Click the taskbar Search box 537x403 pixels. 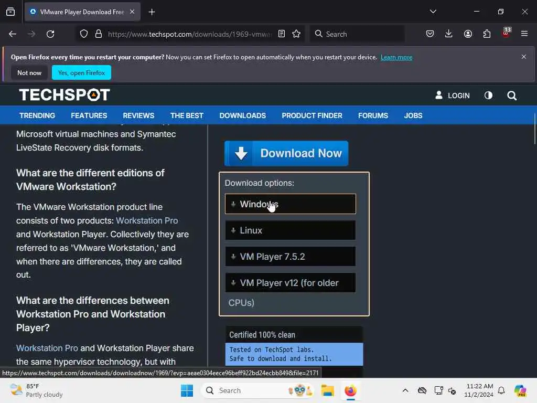coord(258,390)
